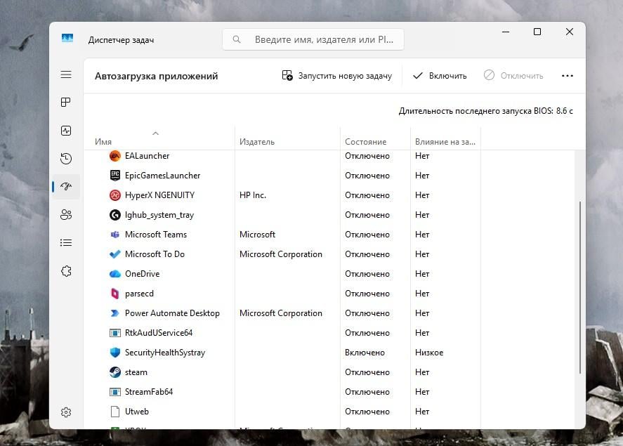
Task: Select the StreamFab64 name text
Action: click(149, 392)
